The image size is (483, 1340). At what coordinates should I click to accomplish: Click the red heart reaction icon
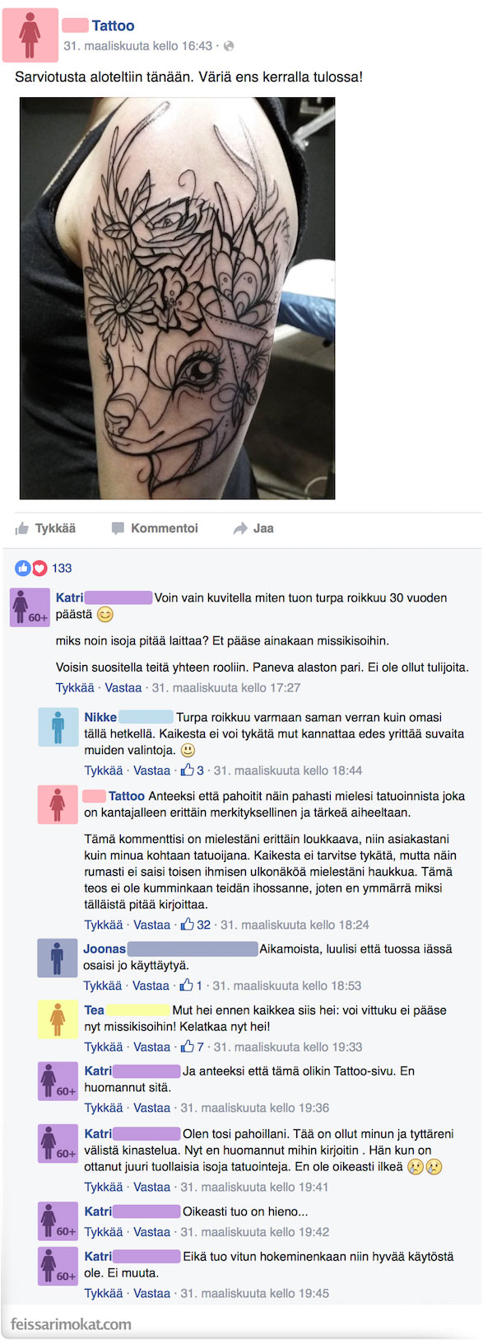pos(39,568)
